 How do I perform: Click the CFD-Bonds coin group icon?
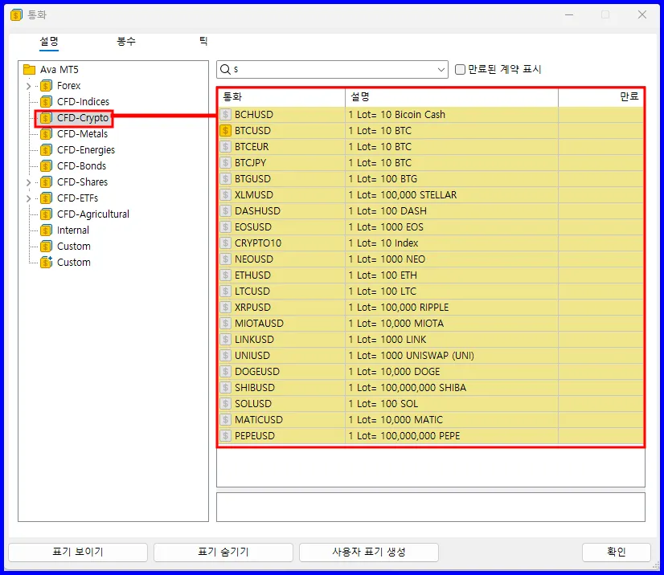coord(46,166)
